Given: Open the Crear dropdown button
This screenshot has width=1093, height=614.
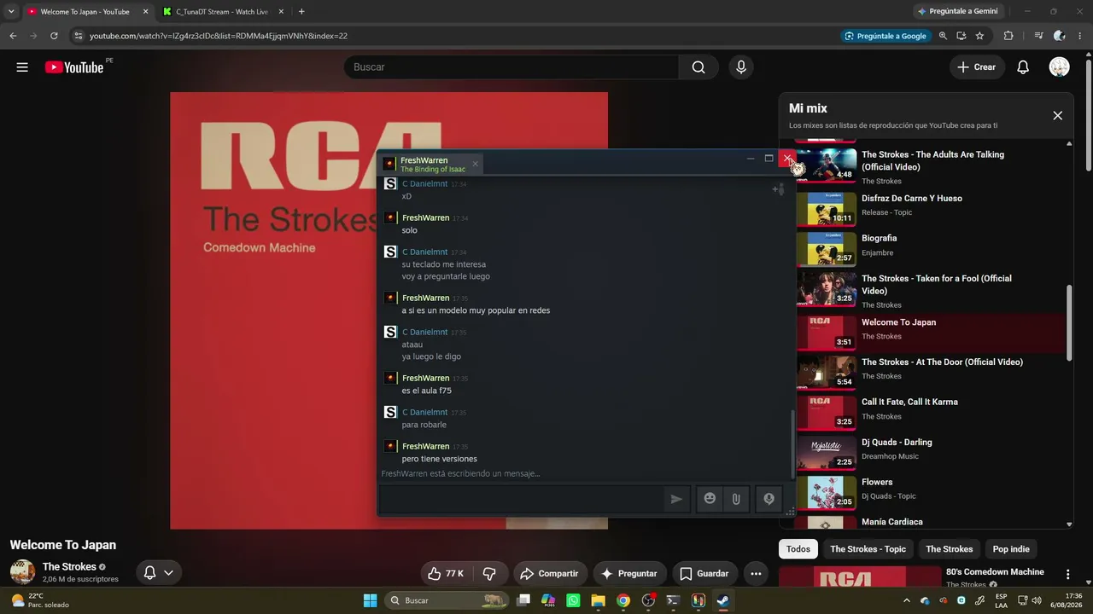Looking at the screenshot, I should 977,67.
